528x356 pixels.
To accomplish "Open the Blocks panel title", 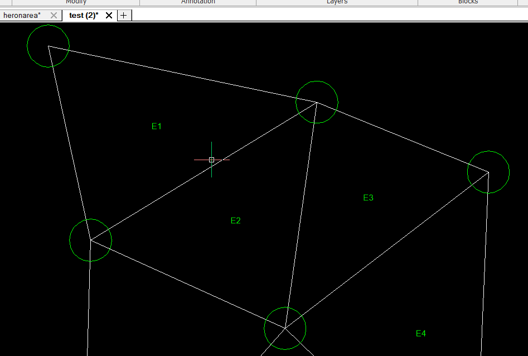I will [468, 2].
